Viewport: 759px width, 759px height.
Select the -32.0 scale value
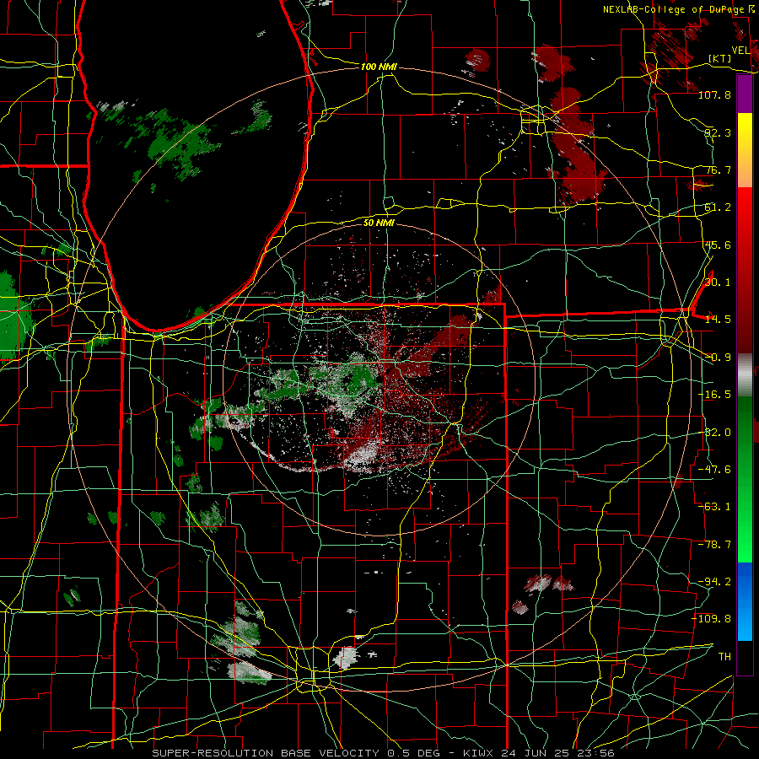point(714,433)
